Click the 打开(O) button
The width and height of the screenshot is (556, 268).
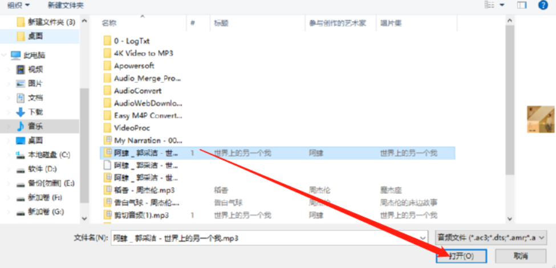(461, 255)
